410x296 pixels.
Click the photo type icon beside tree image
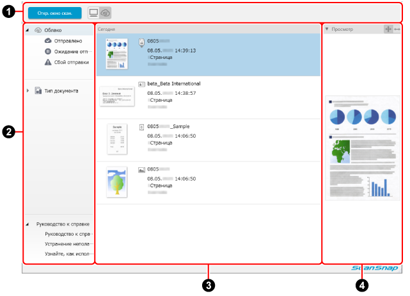(x=141, y=170)
